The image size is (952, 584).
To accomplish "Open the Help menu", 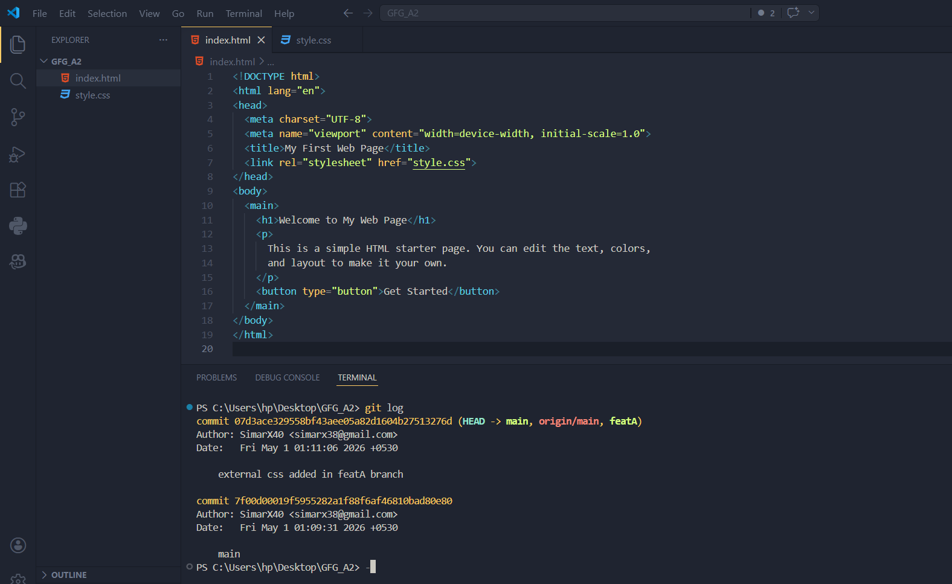I will point(284,13).
